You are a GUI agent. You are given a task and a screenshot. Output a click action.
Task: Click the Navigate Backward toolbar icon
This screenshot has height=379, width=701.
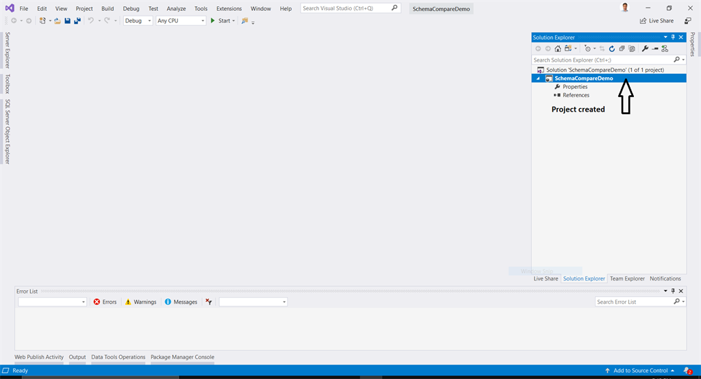click(x=14, y=21)
